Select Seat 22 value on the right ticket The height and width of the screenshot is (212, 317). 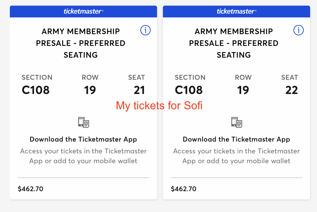click(292, 90)
